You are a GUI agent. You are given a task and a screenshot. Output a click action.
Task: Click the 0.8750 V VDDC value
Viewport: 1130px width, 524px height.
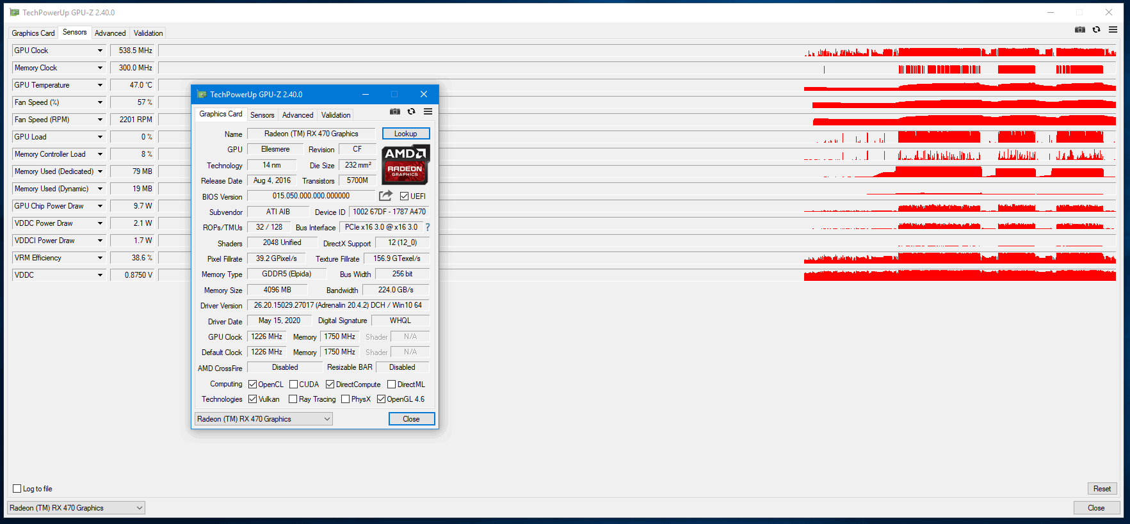pos(133,275)
